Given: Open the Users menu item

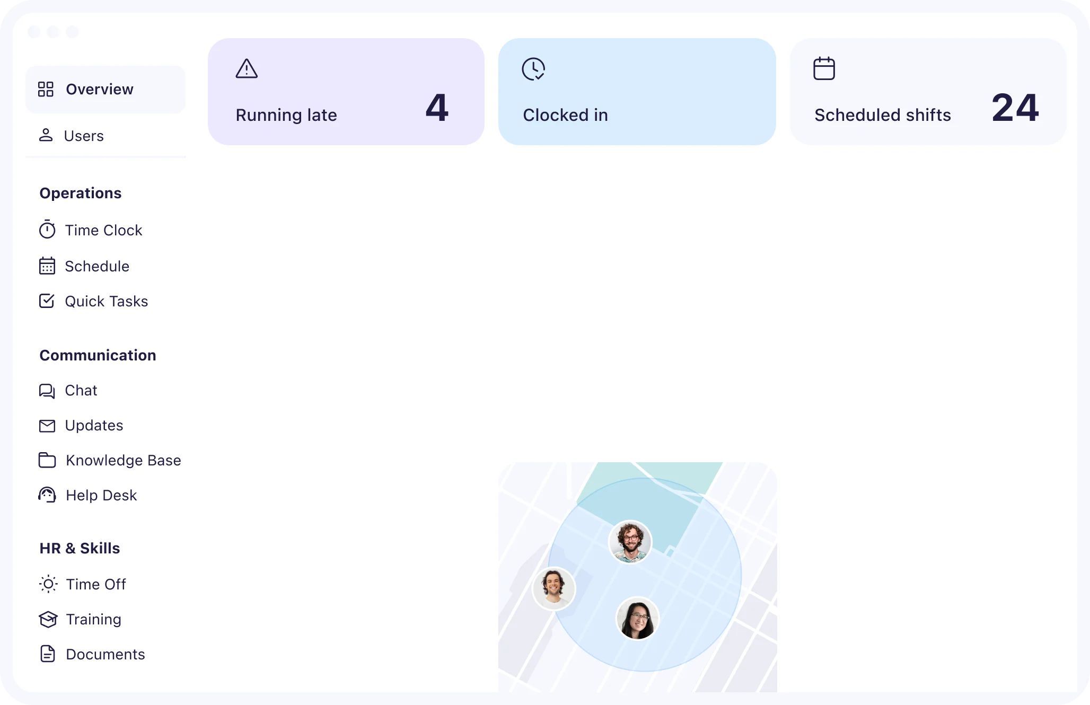Looking at the screenshot, I should click(x=83, y=136).
